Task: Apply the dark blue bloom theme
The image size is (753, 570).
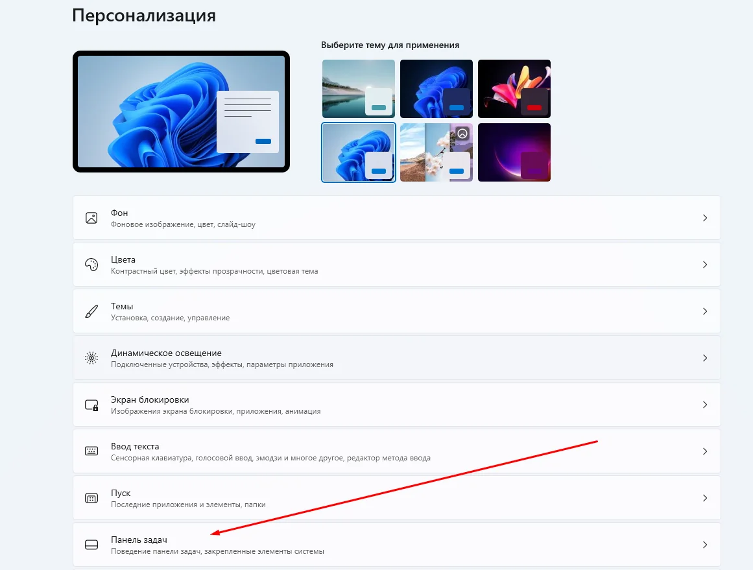Action: tap(436, 88)
